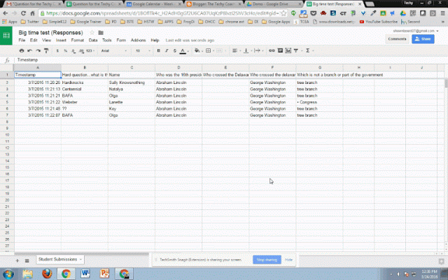Click the Stop sharing button
This screenshot has width=448, height=280.
point(267,259)
